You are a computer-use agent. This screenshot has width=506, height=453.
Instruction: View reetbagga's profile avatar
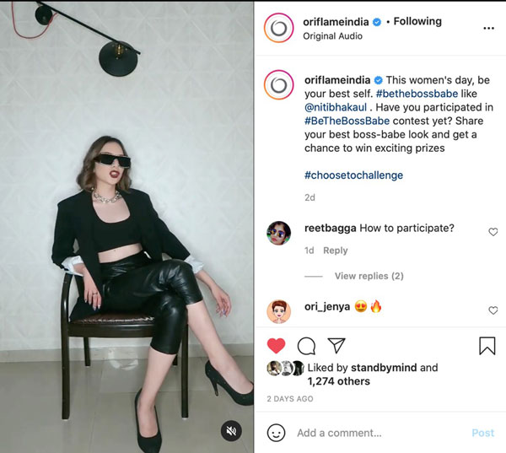(x=279, y=233)
